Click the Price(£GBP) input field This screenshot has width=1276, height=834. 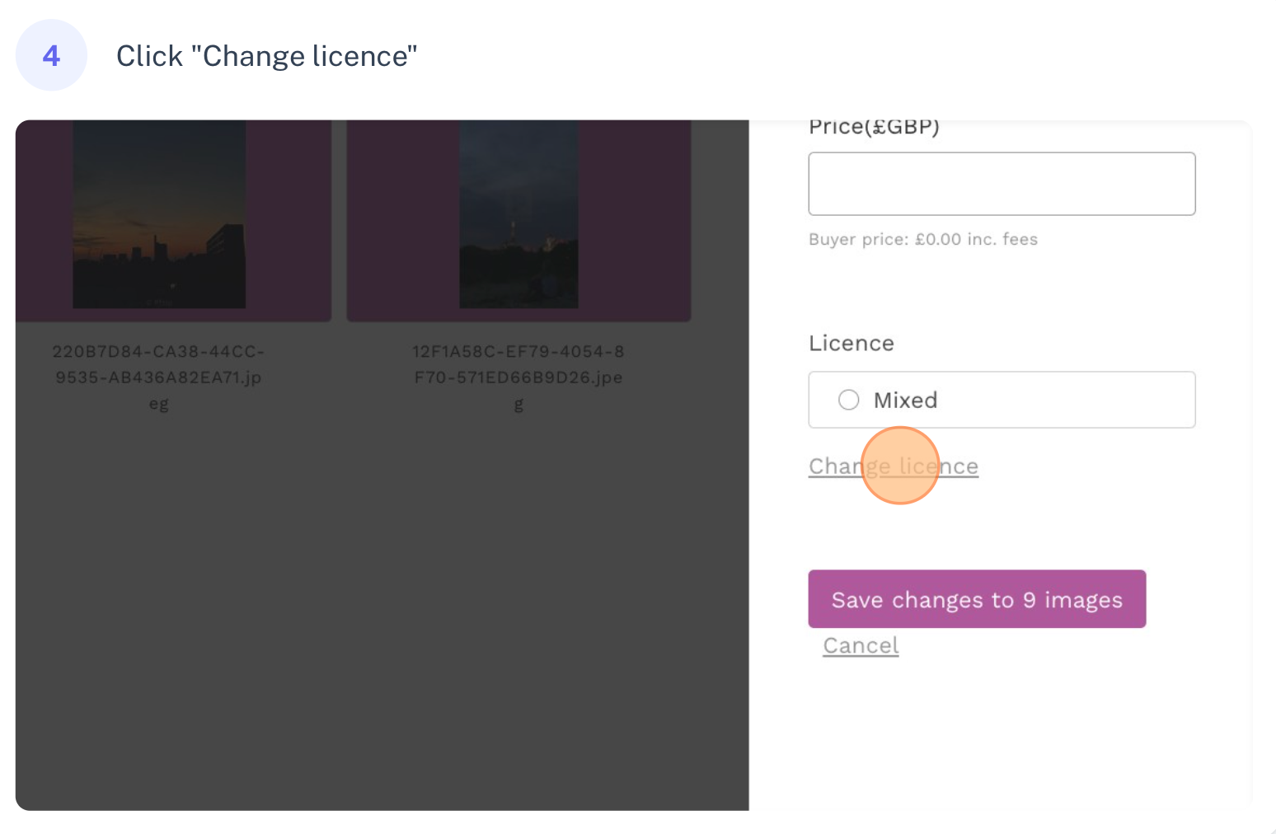tap(1002, 184)
